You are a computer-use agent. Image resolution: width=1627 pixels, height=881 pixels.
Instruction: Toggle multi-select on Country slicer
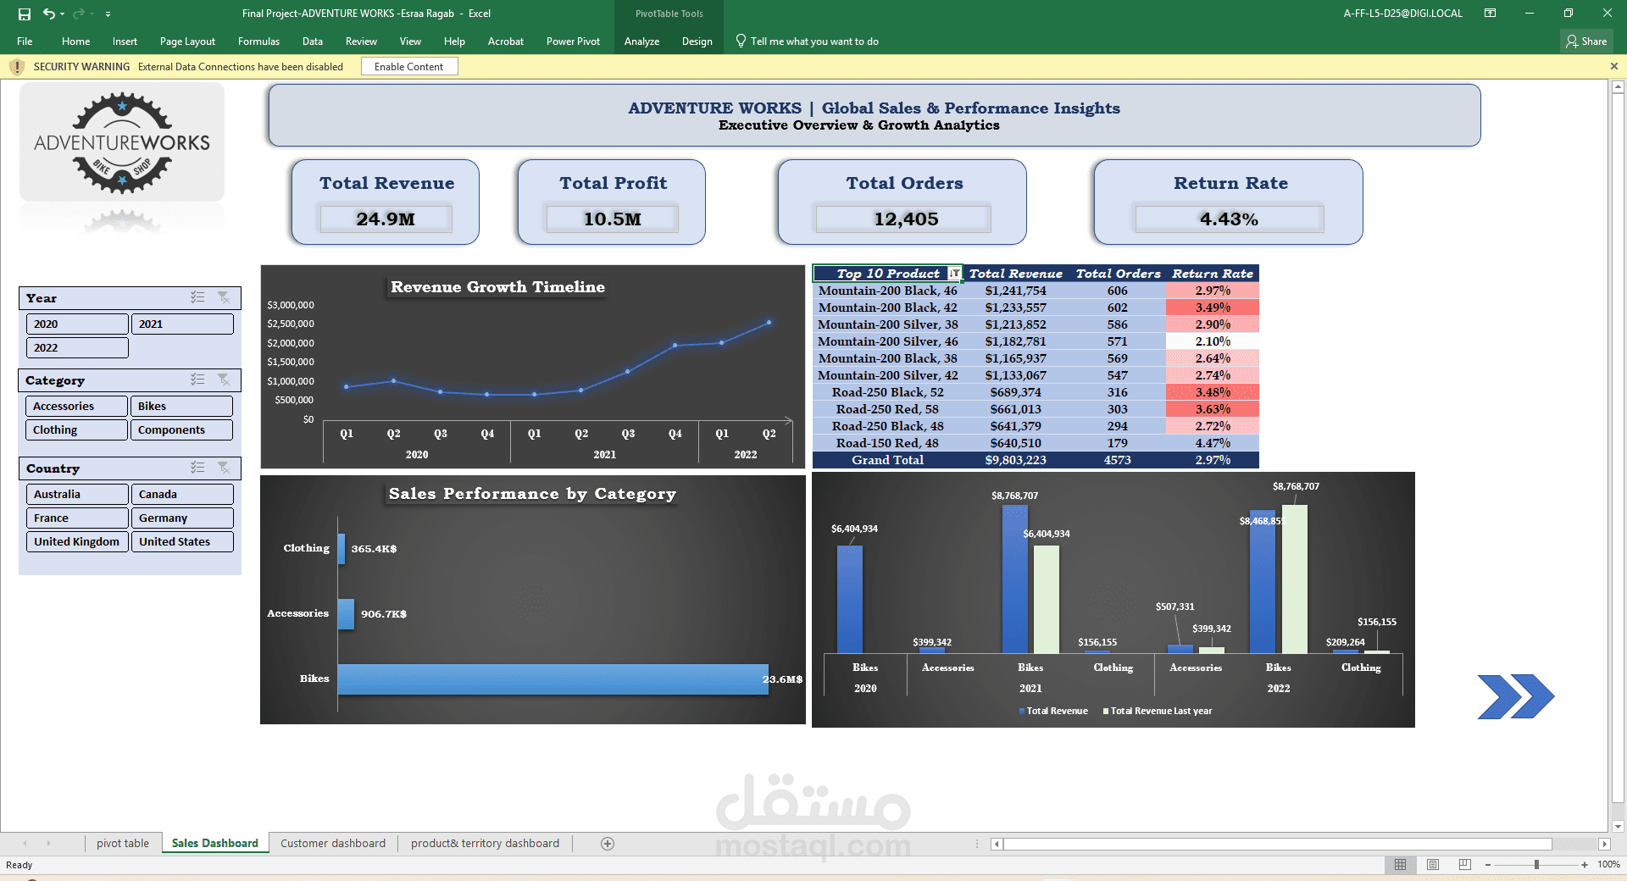(197, 468)
